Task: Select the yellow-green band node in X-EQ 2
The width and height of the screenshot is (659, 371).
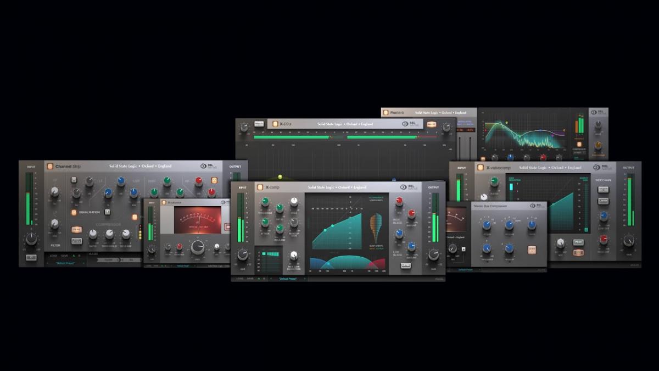Action: tap(280, 177)
